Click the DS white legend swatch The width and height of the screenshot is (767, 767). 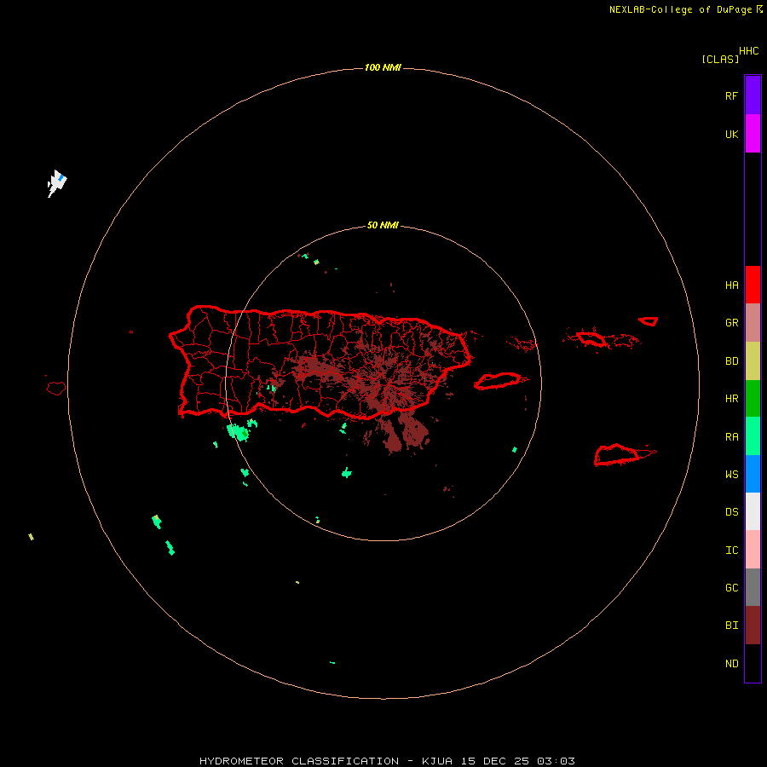[x=753, y=511]
